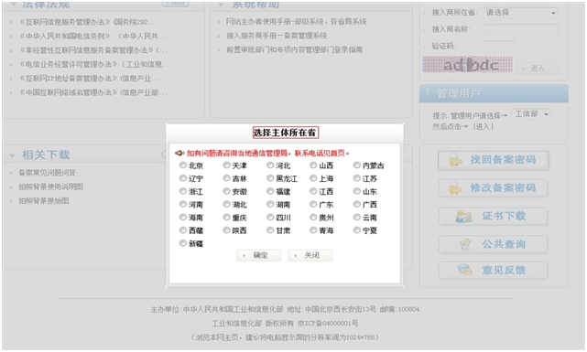Choose 湖北 province option
587x352 pixels.
226,204
